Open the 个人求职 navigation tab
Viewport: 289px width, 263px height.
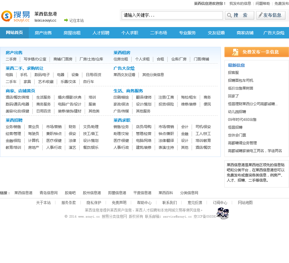click(x=130, y=33)
